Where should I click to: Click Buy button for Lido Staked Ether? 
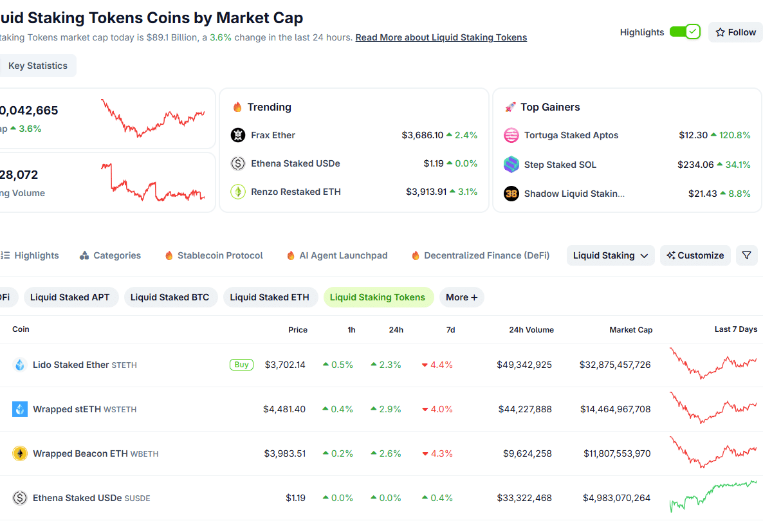point(241,365)
